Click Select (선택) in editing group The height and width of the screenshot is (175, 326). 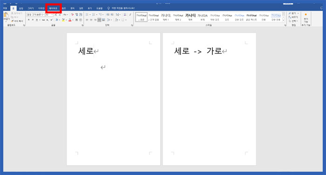pyautogui.click(x=293, y=21)
